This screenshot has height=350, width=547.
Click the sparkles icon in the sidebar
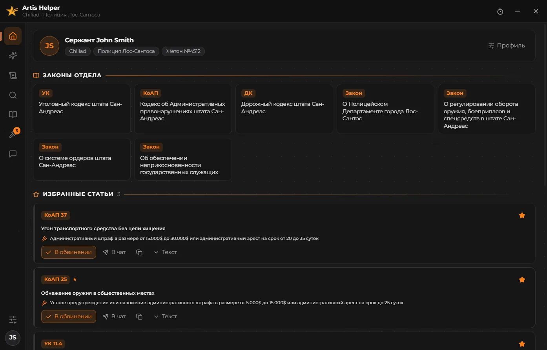(13, 56)
